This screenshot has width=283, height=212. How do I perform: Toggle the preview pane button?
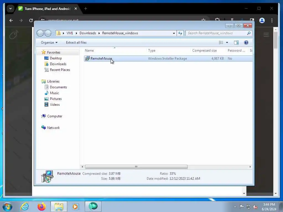(236, 42)
